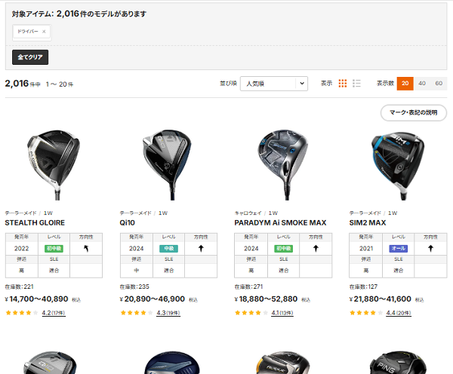Viewport: 453px width, 374px height.
Task: Show 40 items per page
Action: click(422, 84)
